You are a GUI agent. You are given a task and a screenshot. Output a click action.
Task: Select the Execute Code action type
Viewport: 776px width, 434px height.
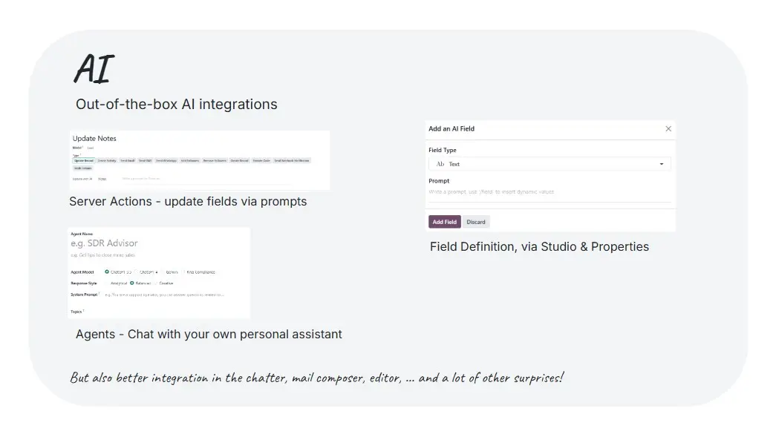[261, 161]
